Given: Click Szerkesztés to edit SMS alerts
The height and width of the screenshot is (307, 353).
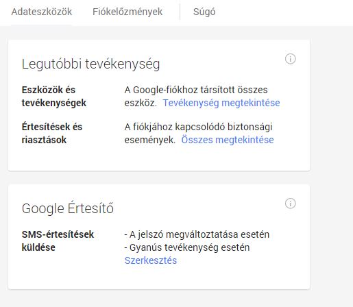Looking at the screenshot, I should pos(151,260).
